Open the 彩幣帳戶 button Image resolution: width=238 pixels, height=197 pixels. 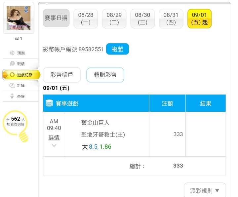[x=62, y=75]
